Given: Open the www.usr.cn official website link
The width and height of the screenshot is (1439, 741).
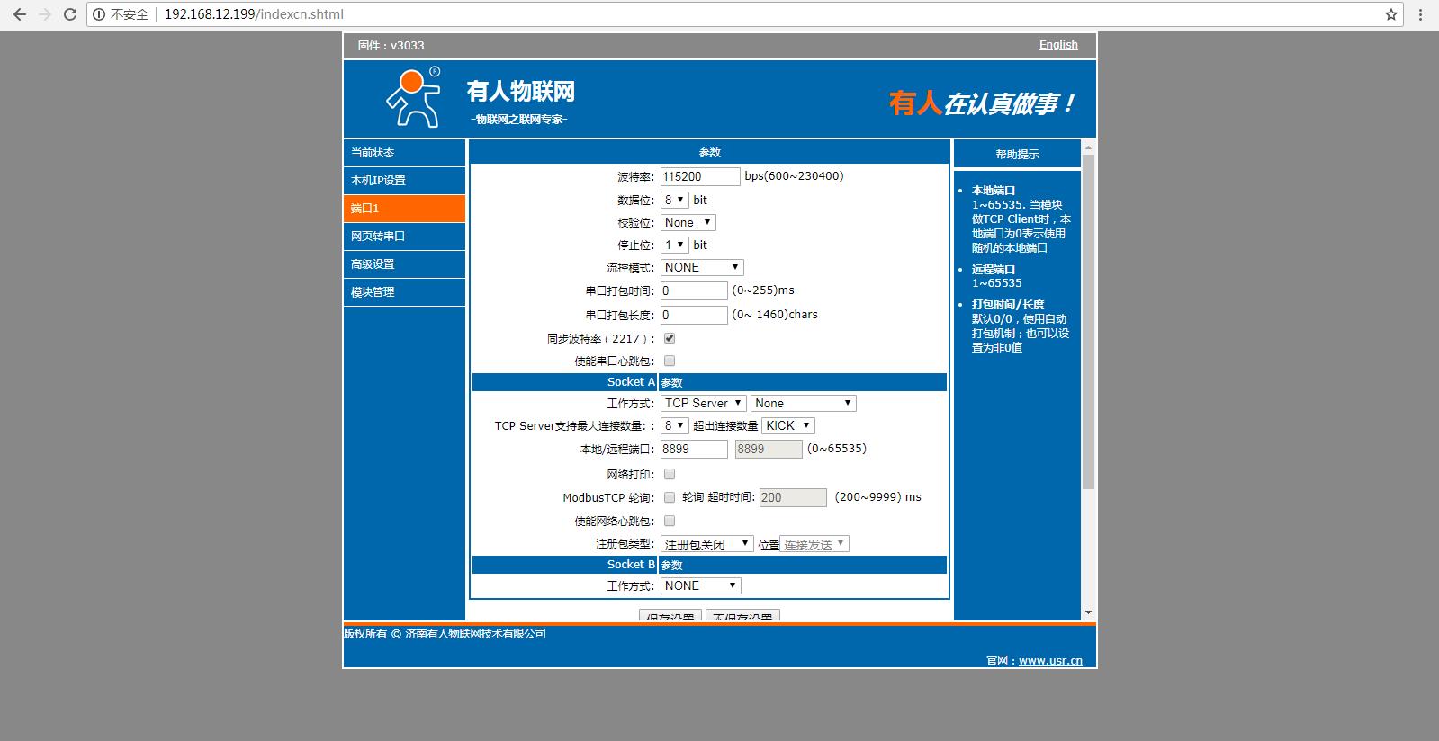Looking at the screenshot, I should pyautogui.click(x=1050, y=660).
